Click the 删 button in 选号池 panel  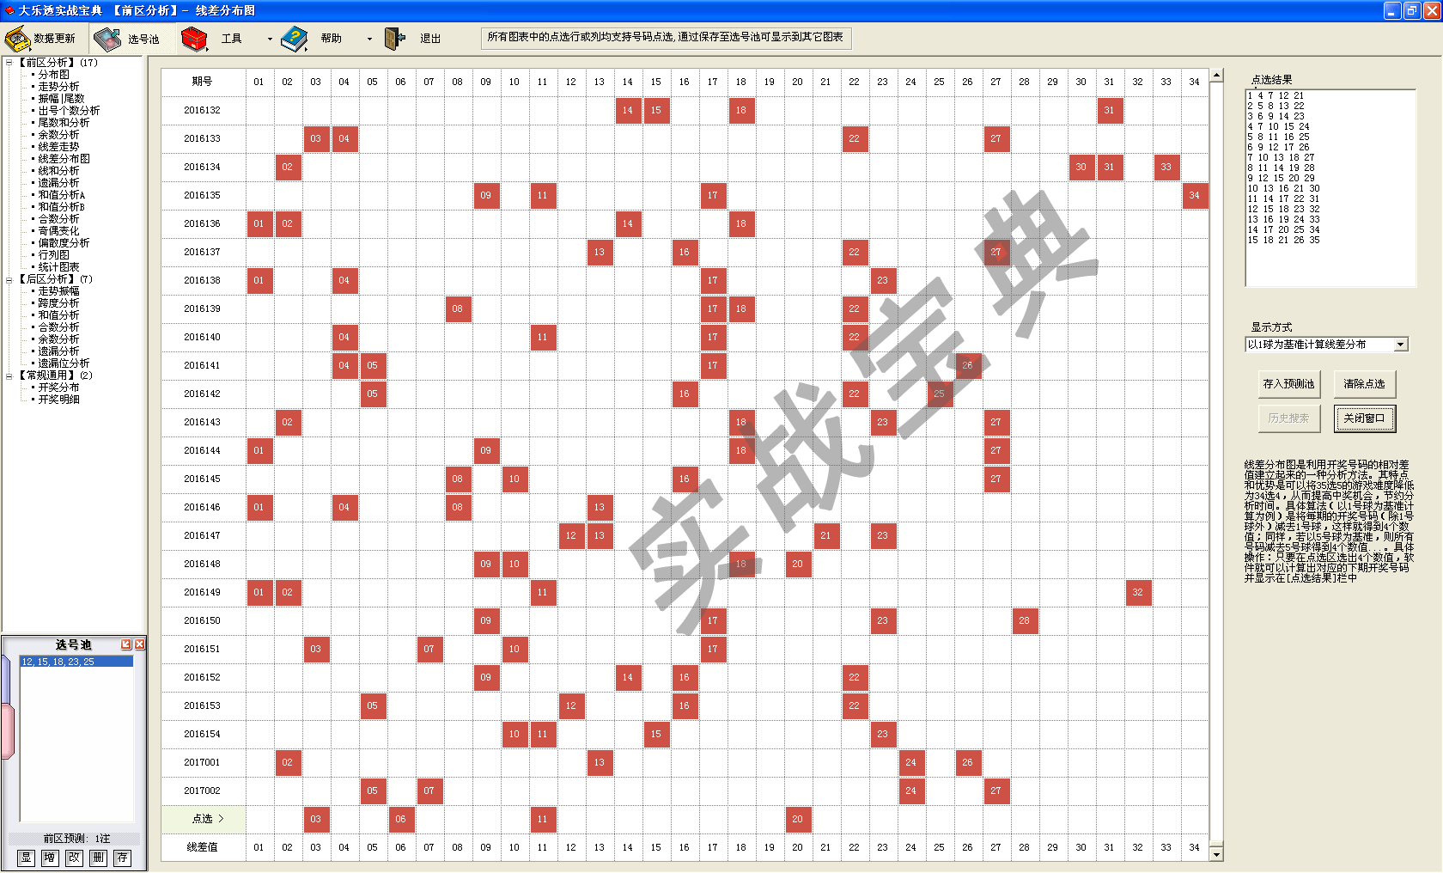(x=99, y=858)
